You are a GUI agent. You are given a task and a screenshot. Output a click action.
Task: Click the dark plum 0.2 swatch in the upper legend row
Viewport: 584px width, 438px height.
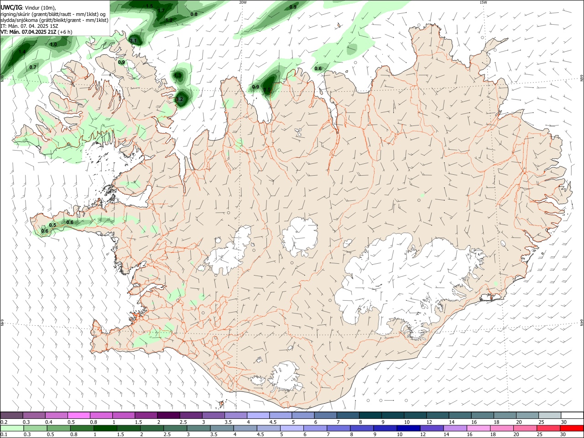point(11,415)
